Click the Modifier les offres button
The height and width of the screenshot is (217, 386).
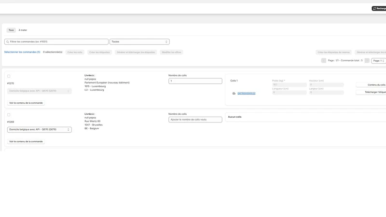click(172, 52)
